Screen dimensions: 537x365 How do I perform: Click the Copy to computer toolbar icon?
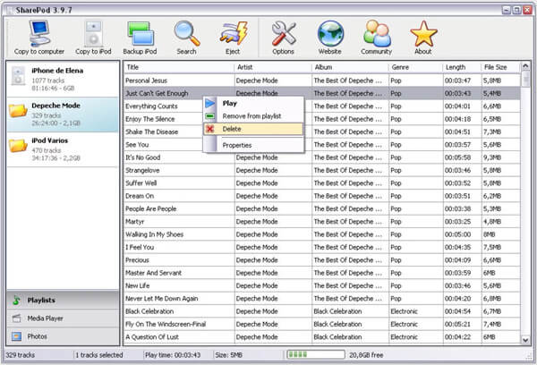click(x=39, y=38)
